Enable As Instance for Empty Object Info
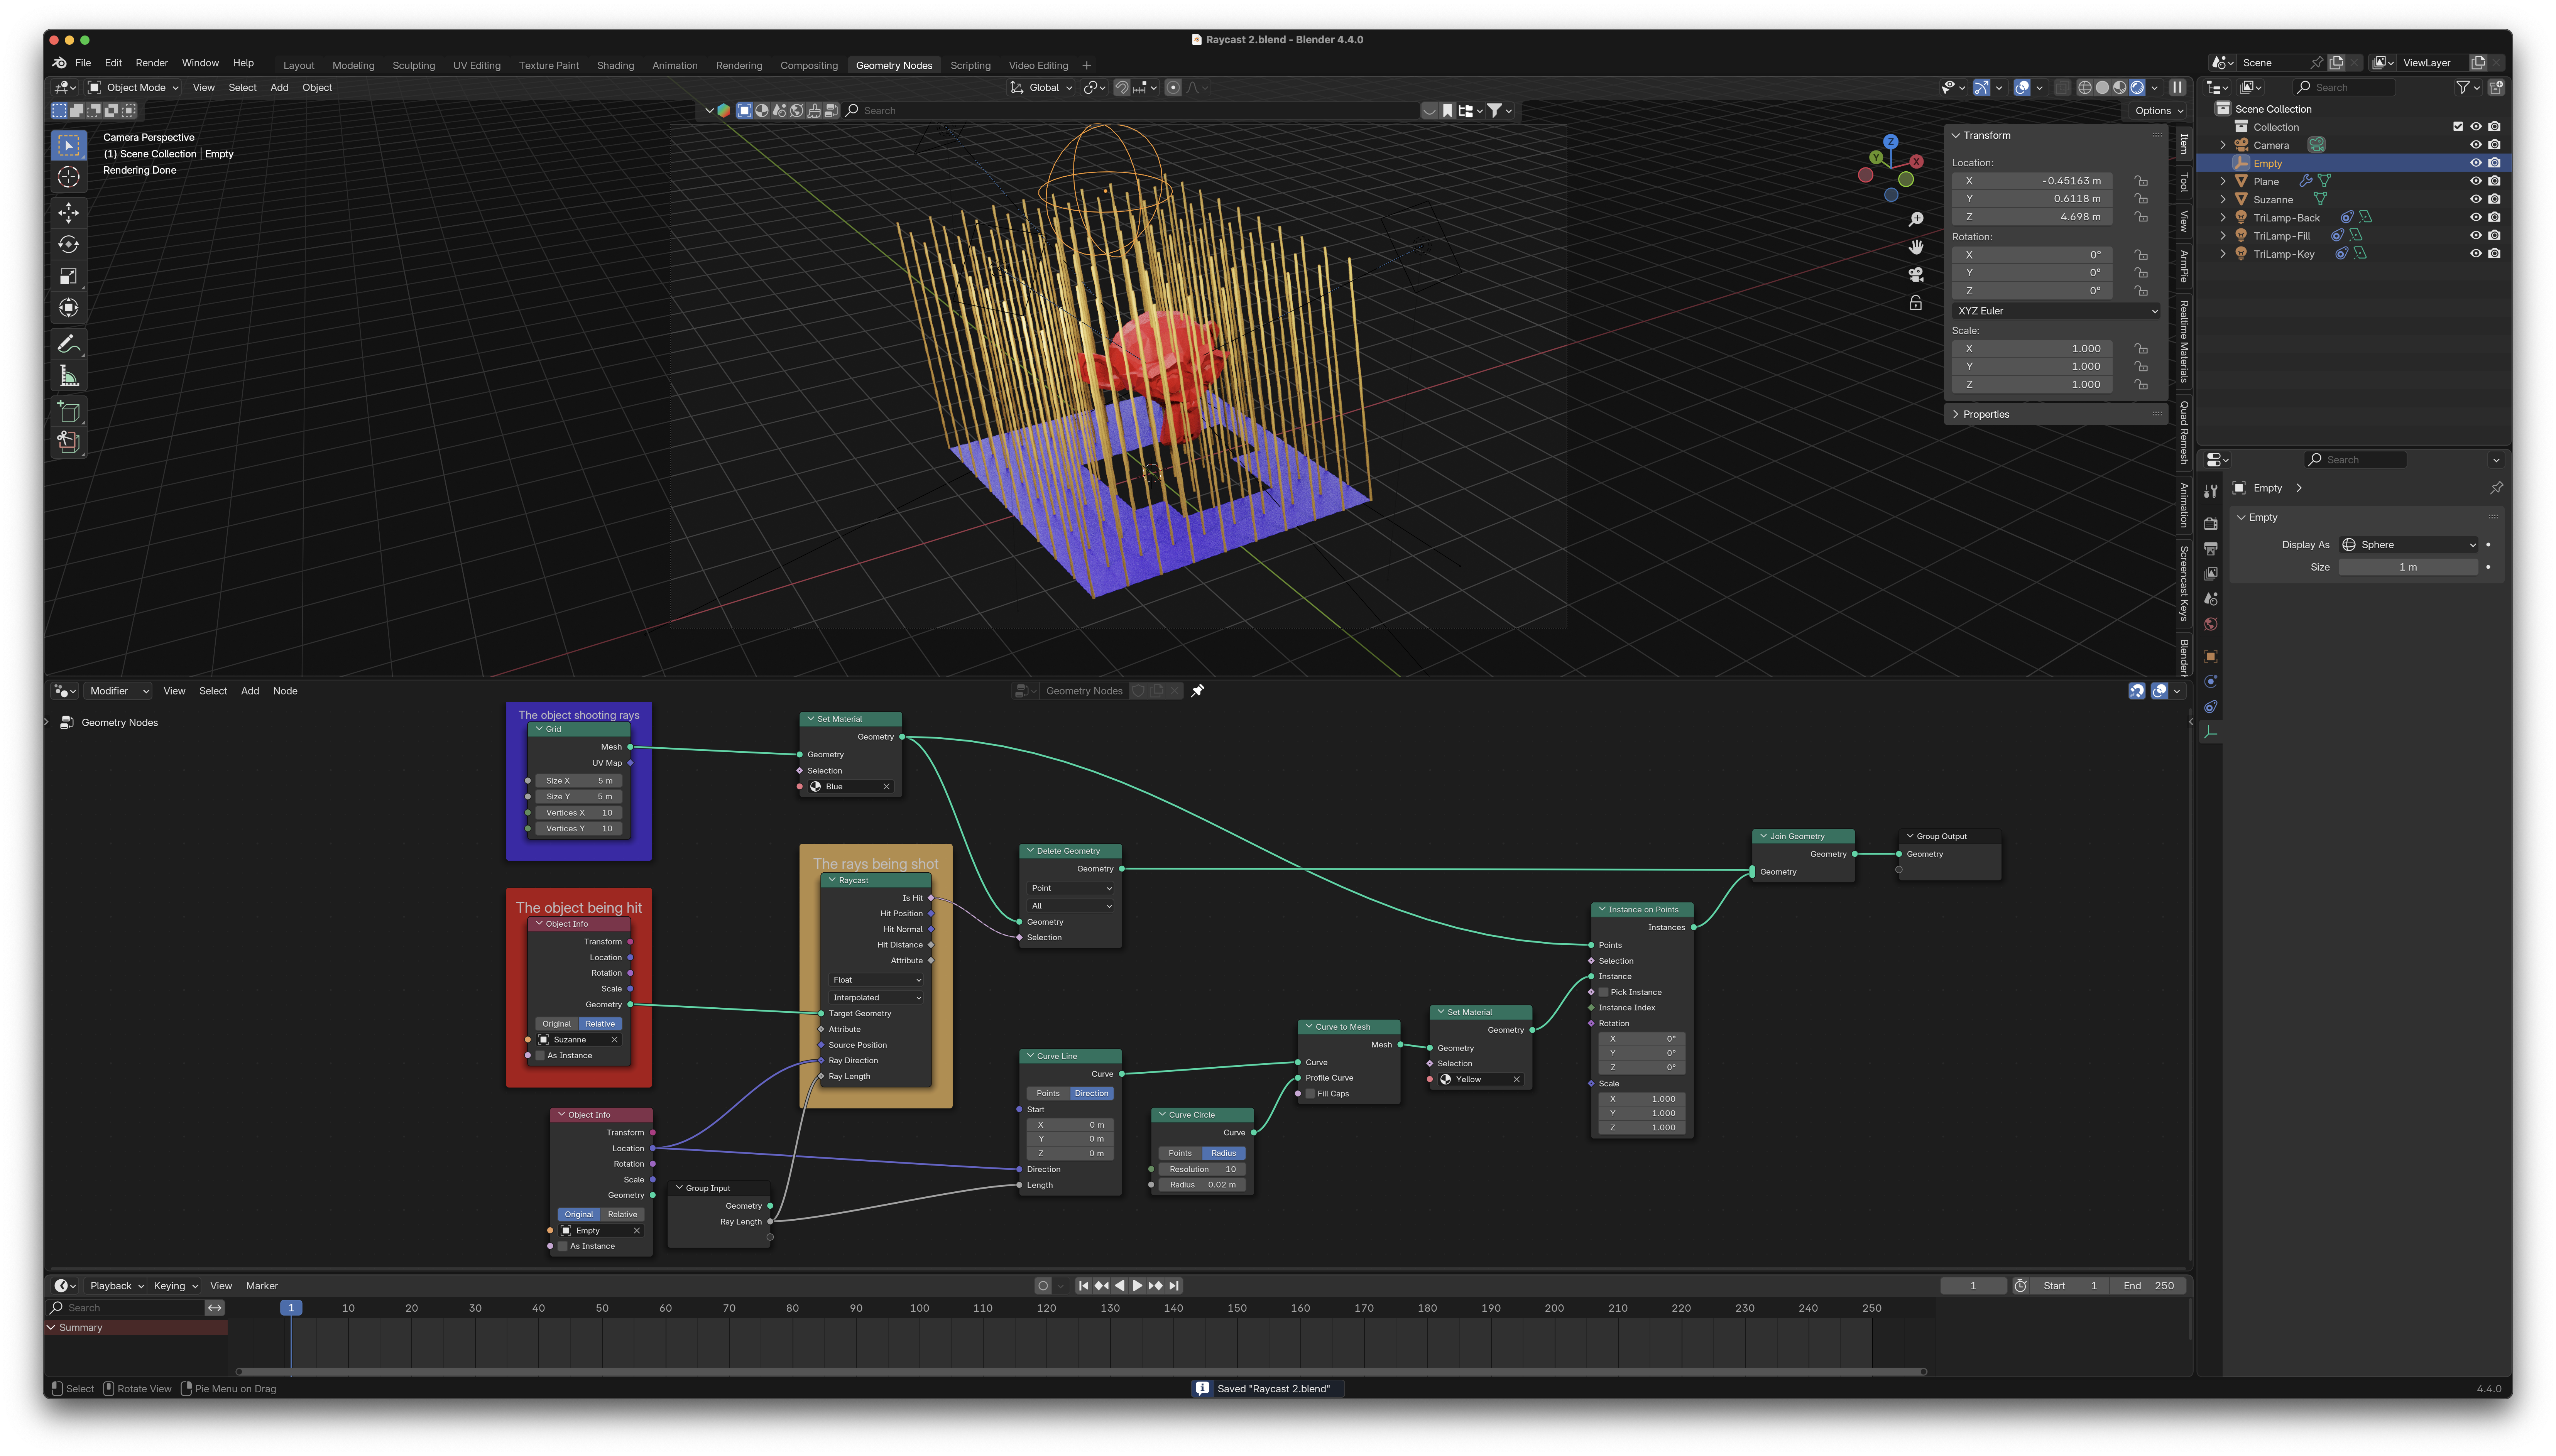Viewport: 2556px width, 1456px height. pos(563,1247)
